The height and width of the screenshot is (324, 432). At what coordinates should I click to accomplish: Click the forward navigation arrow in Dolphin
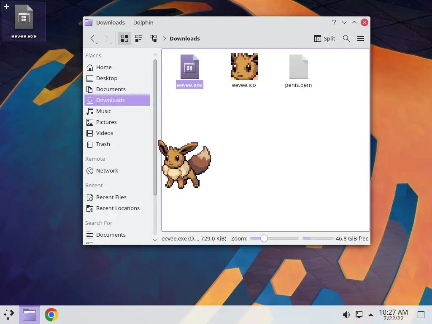coord(107,38)
